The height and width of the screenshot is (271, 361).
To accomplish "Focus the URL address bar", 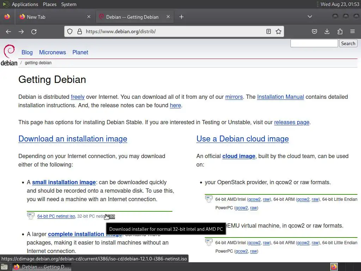I will 174,31.
